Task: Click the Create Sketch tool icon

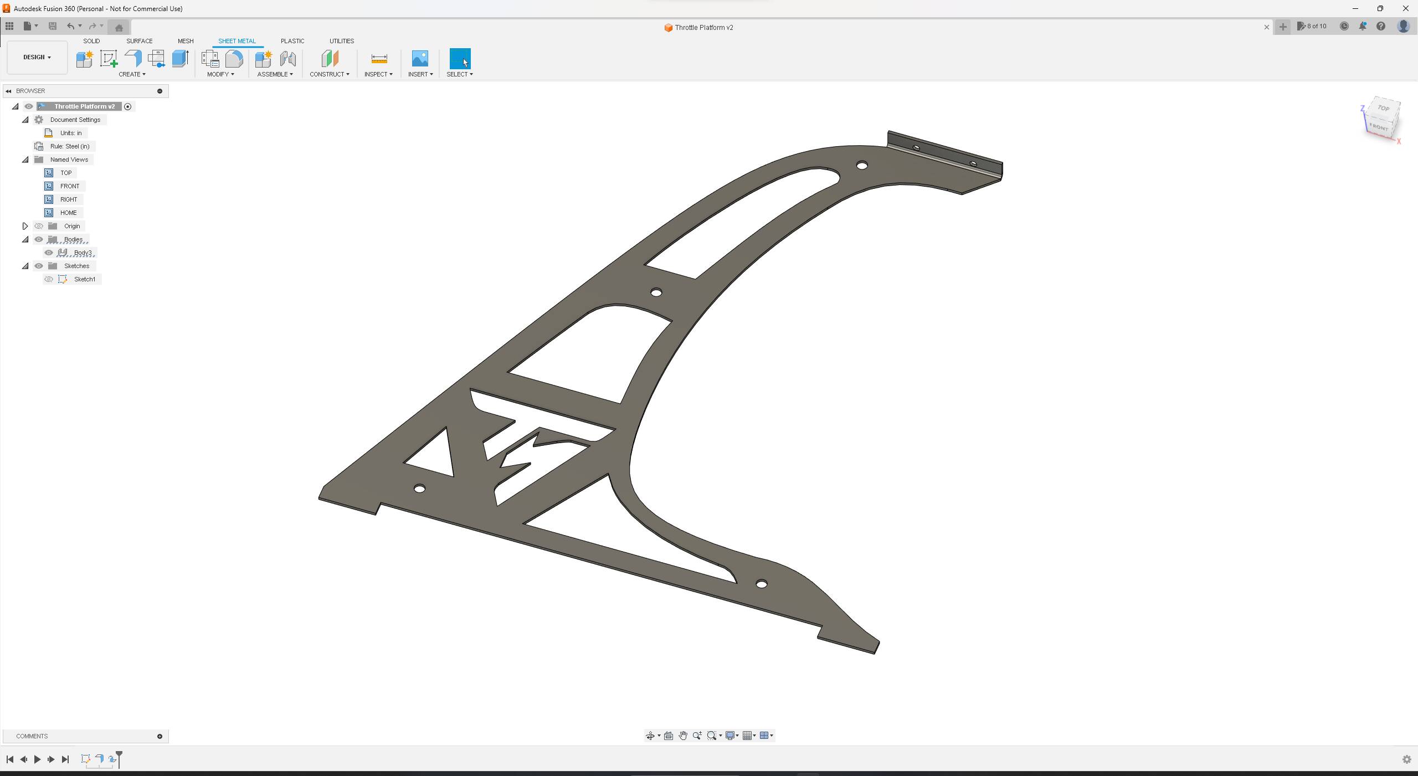Action: pyautogui.click(x=109, y=59)
